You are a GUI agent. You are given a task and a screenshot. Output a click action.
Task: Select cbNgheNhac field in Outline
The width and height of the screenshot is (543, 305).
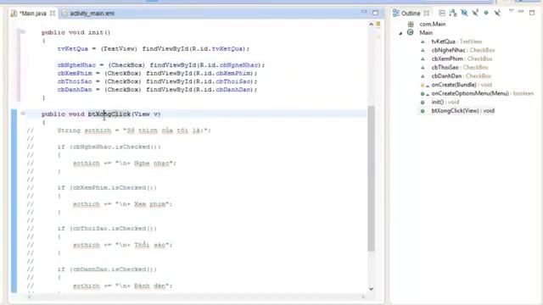463,50
